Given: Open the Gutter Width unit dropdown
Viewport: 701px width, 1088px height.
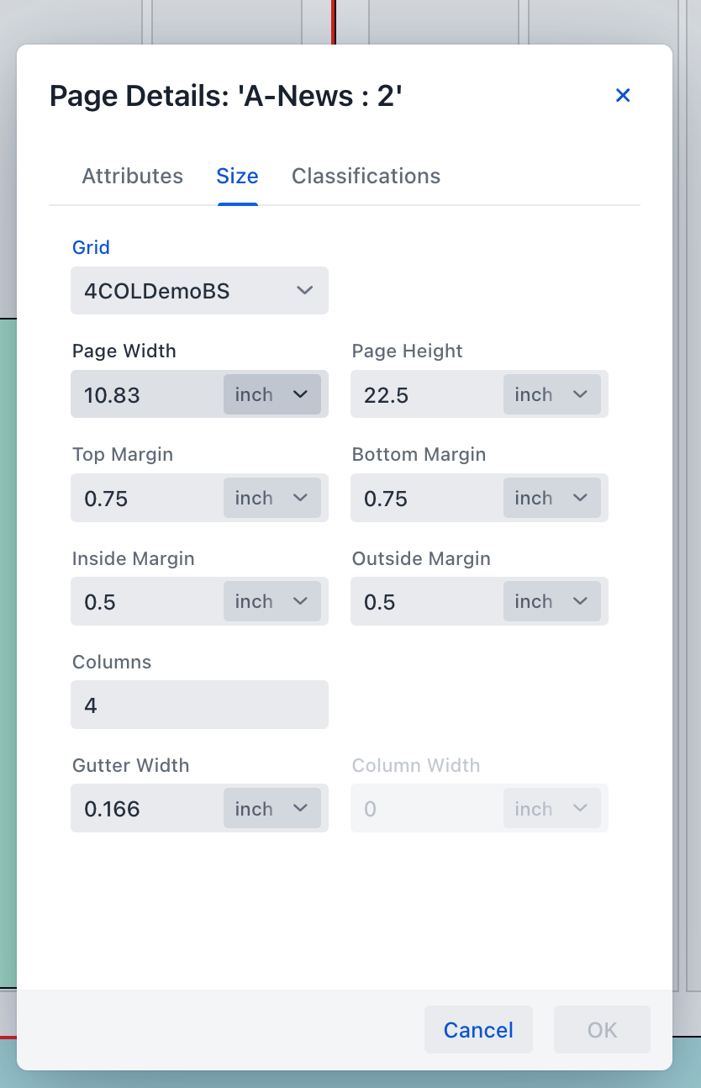Looking at the screenshot, I should [272, 808].
